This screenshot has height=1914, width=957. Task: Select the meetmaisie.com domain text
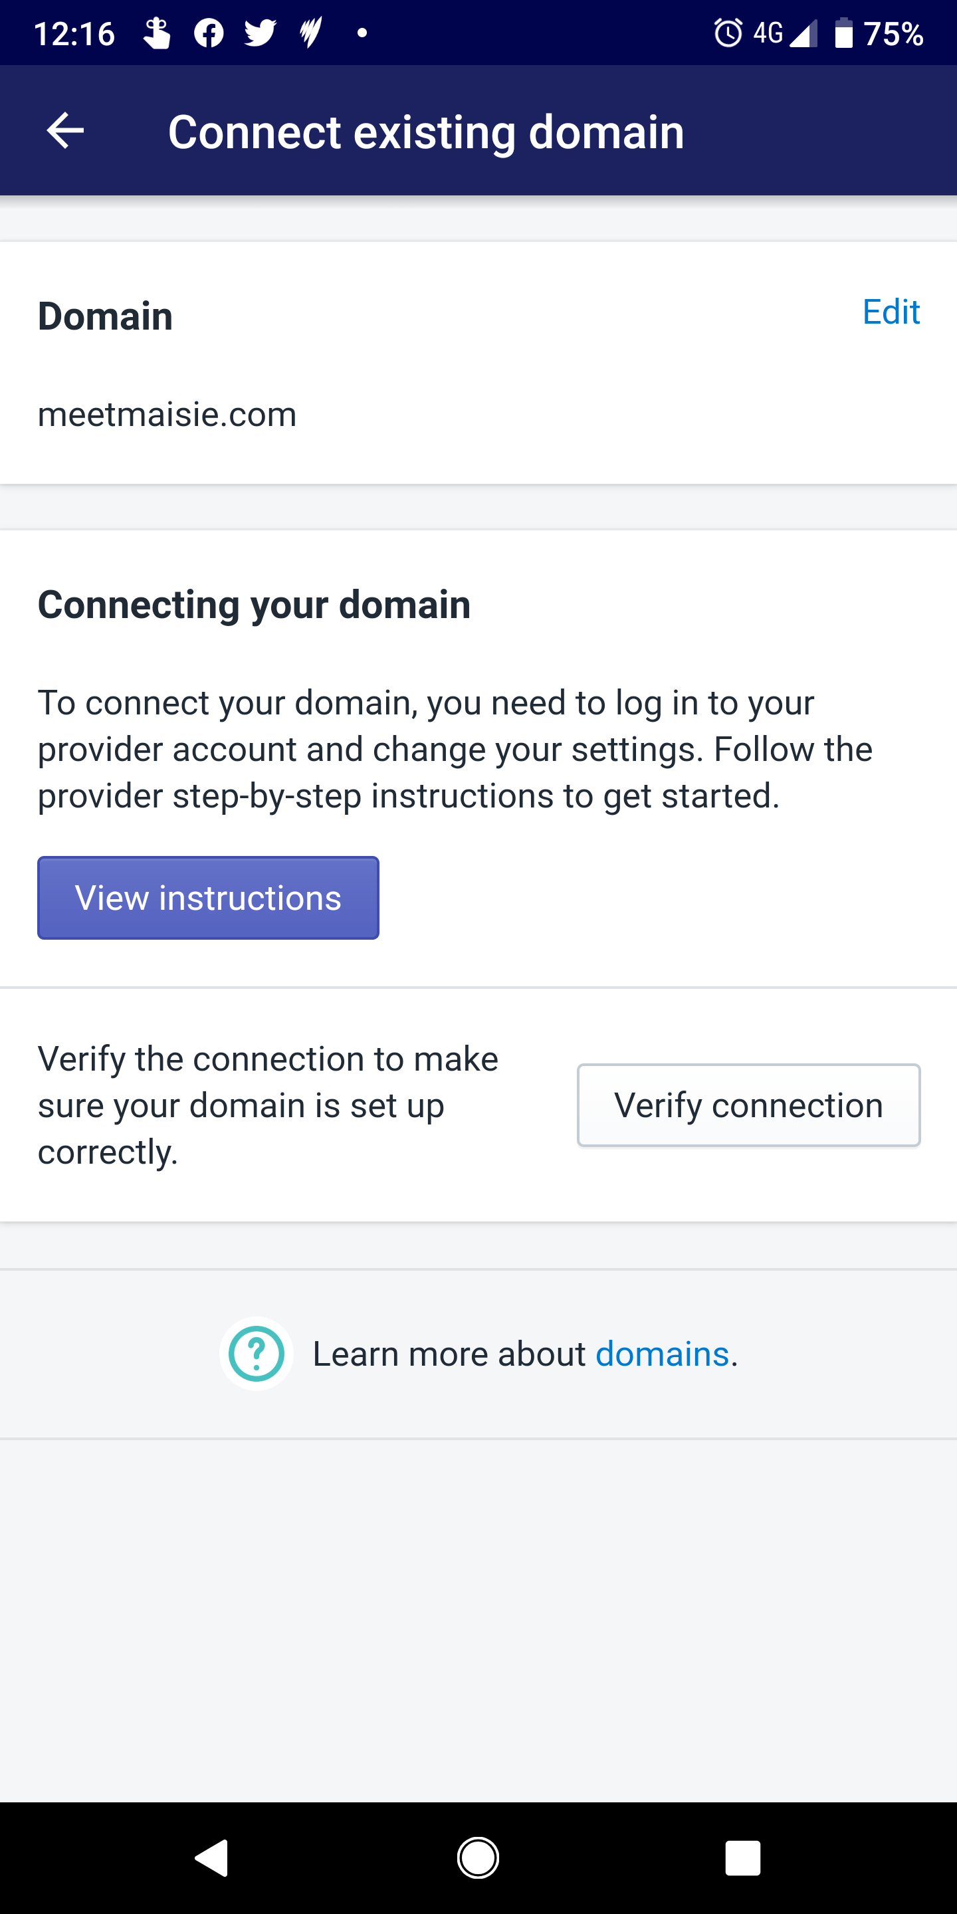tap(167, 414)
